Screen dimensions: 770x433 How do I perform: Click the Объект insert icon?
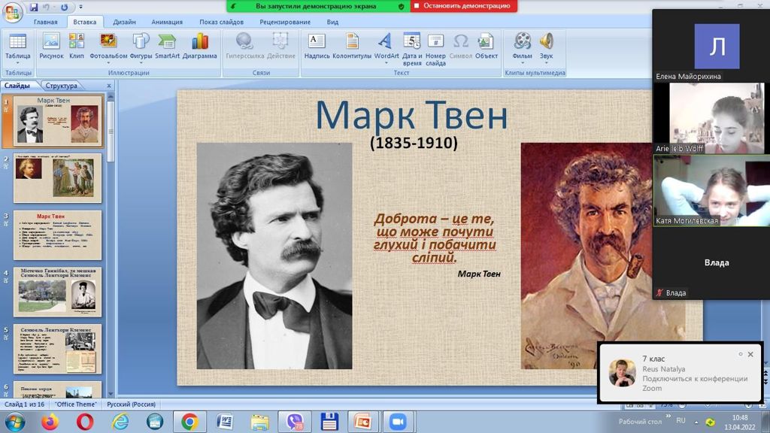pos(486,46)
